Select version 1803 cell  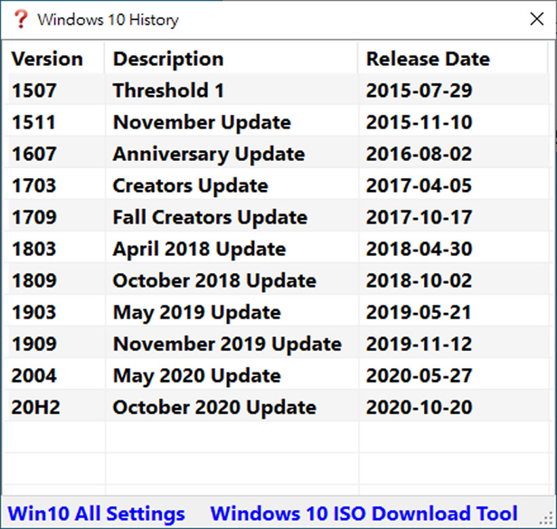pos(34,249)
